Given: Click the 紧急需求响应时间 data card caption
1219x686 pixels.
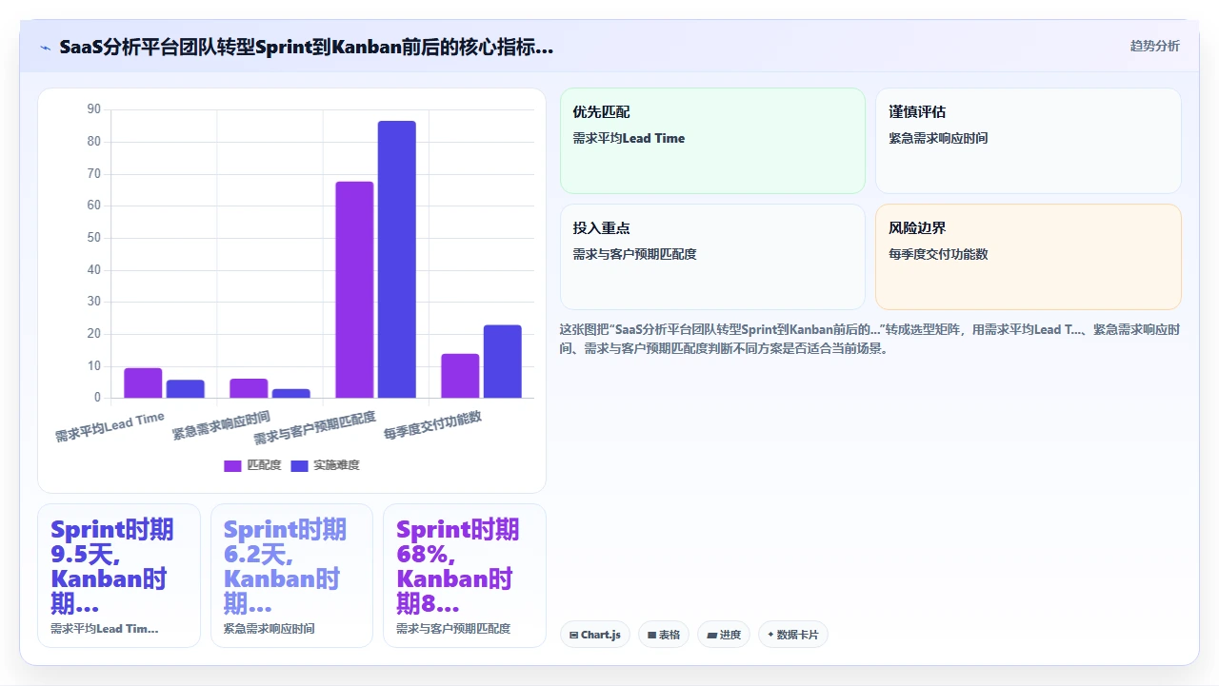Looking at the screenshot, I should 270,629.
